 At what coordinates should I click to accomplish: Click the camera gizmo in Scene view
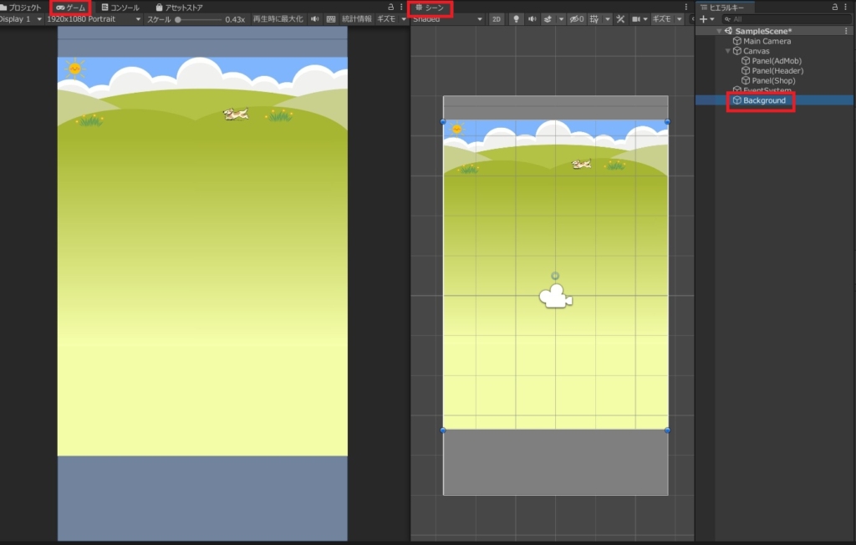(x=555, y=297)
